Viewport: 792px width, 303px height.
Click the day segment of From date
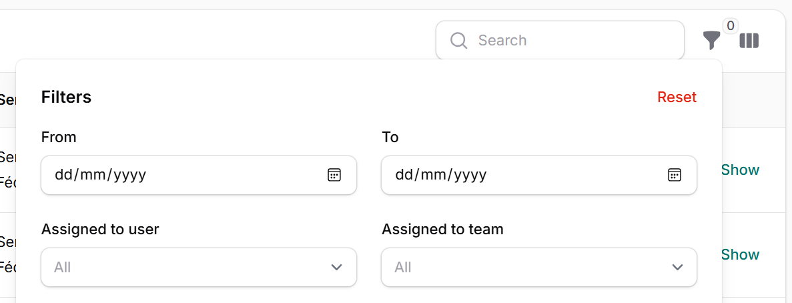63,175
